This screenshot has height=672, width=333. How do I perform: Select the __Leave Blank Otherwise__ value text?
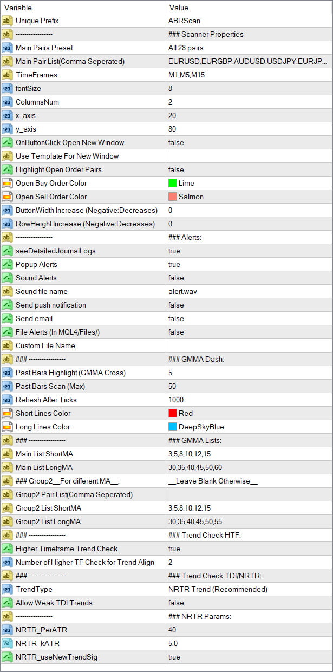213,481
